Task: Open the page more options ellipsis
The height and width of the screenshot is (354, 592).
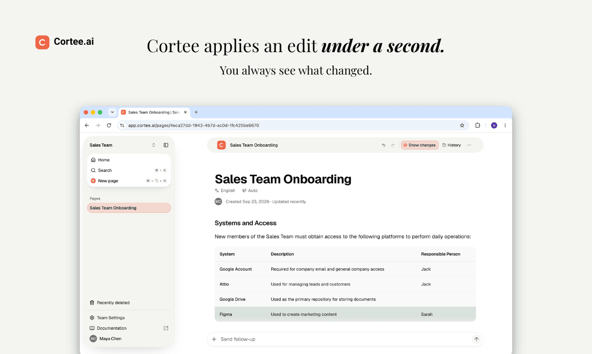Action: (469, 145)
